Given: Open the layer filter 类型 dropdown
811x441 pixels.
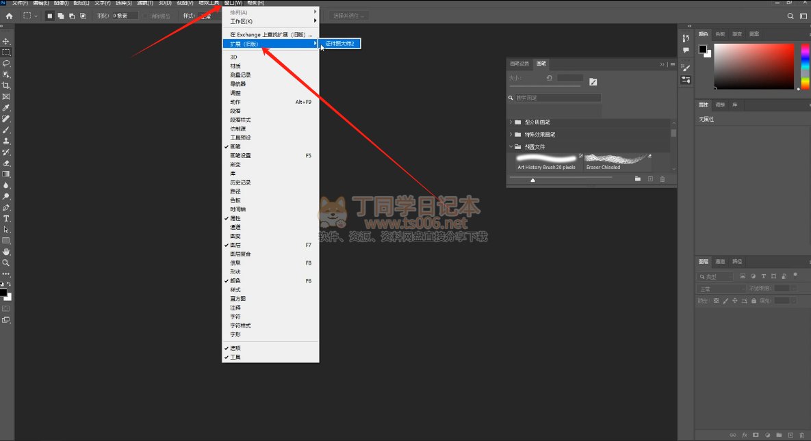Looking at the screenshot, I should tap(715, 277).
